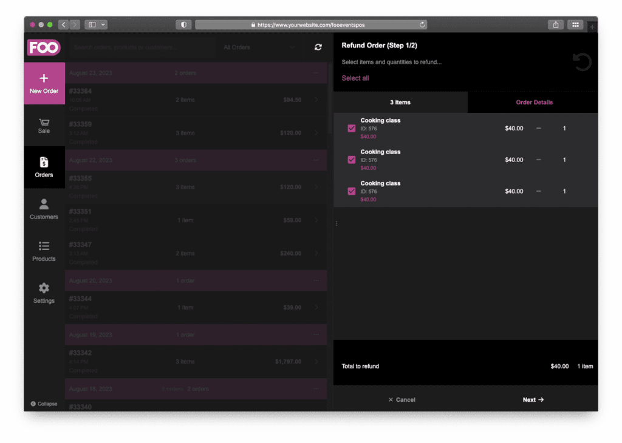Viewport: 622px width, 443px height.
Task: Switch to the 3 Items tab
Action: point(400,102)
